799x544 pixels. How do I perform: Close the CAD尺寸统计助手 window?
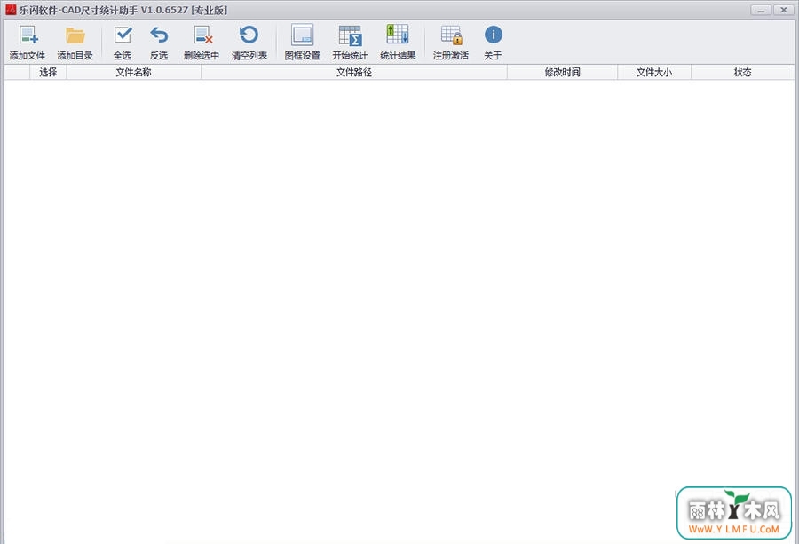tap(783, 10)
